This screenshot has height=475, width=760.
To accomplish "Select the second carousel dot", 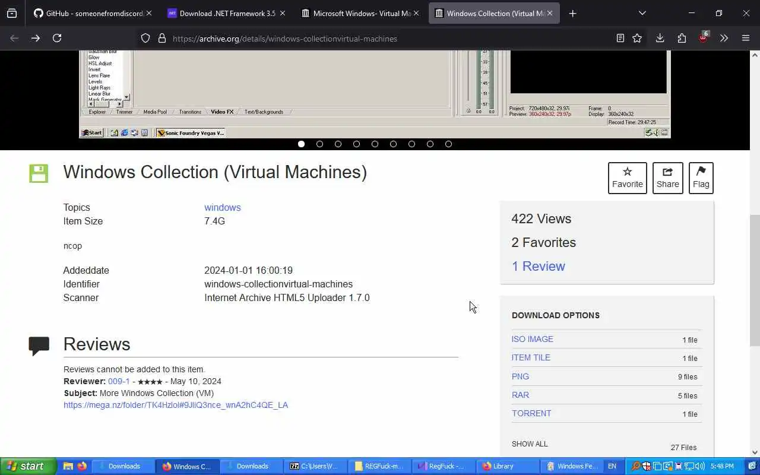I will click(x=319, y=144).
